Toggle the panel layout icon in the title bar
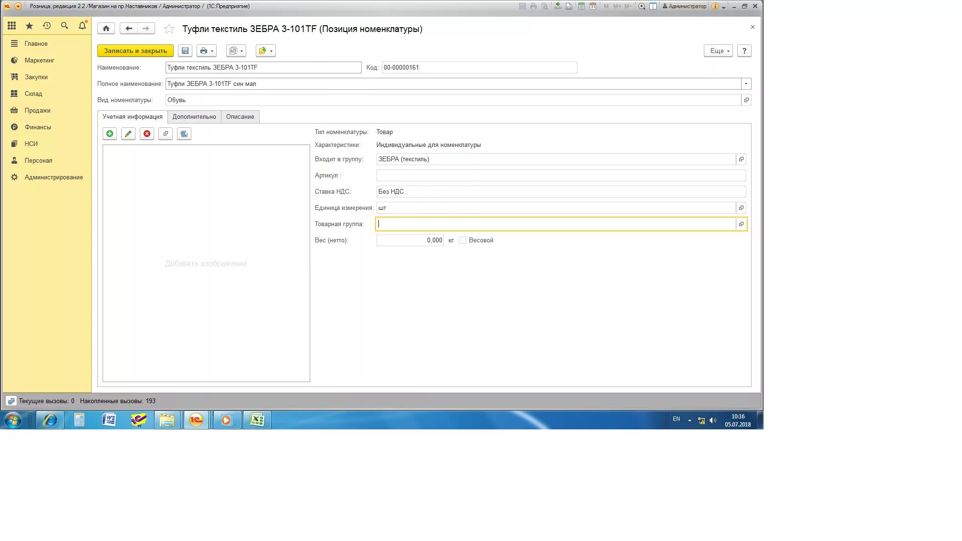This screenshot has height=541, width=962. pyautogui.click(x=653, y=6)
